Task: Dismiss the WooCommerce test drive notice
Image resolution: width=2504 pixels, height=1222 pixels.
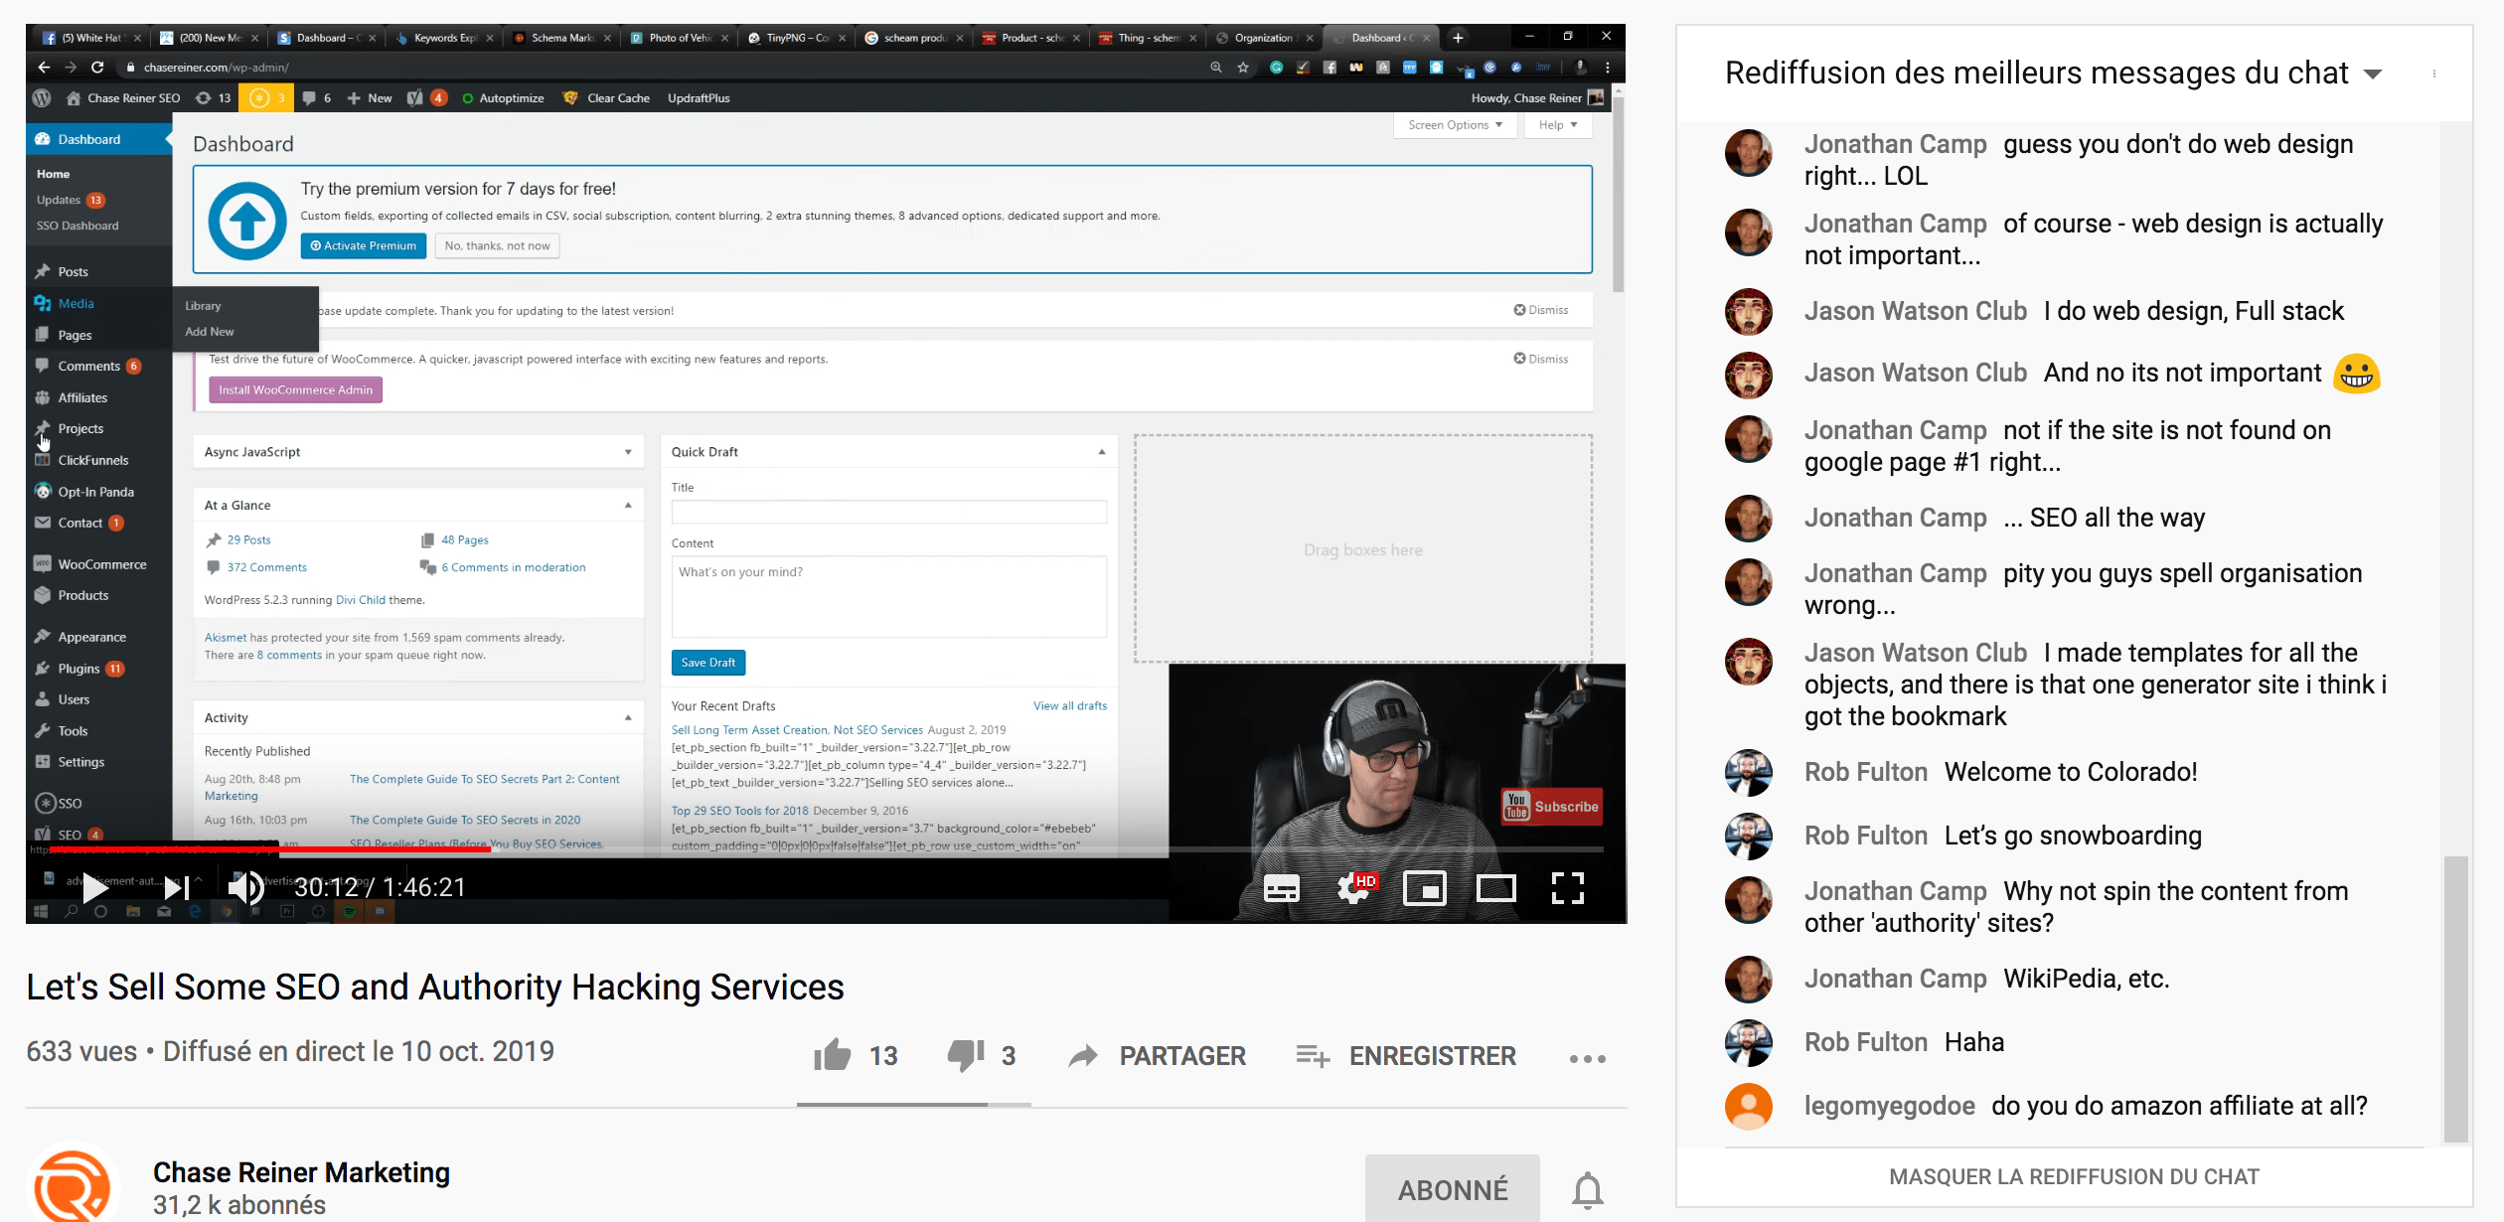Action: pos(1541,359)
